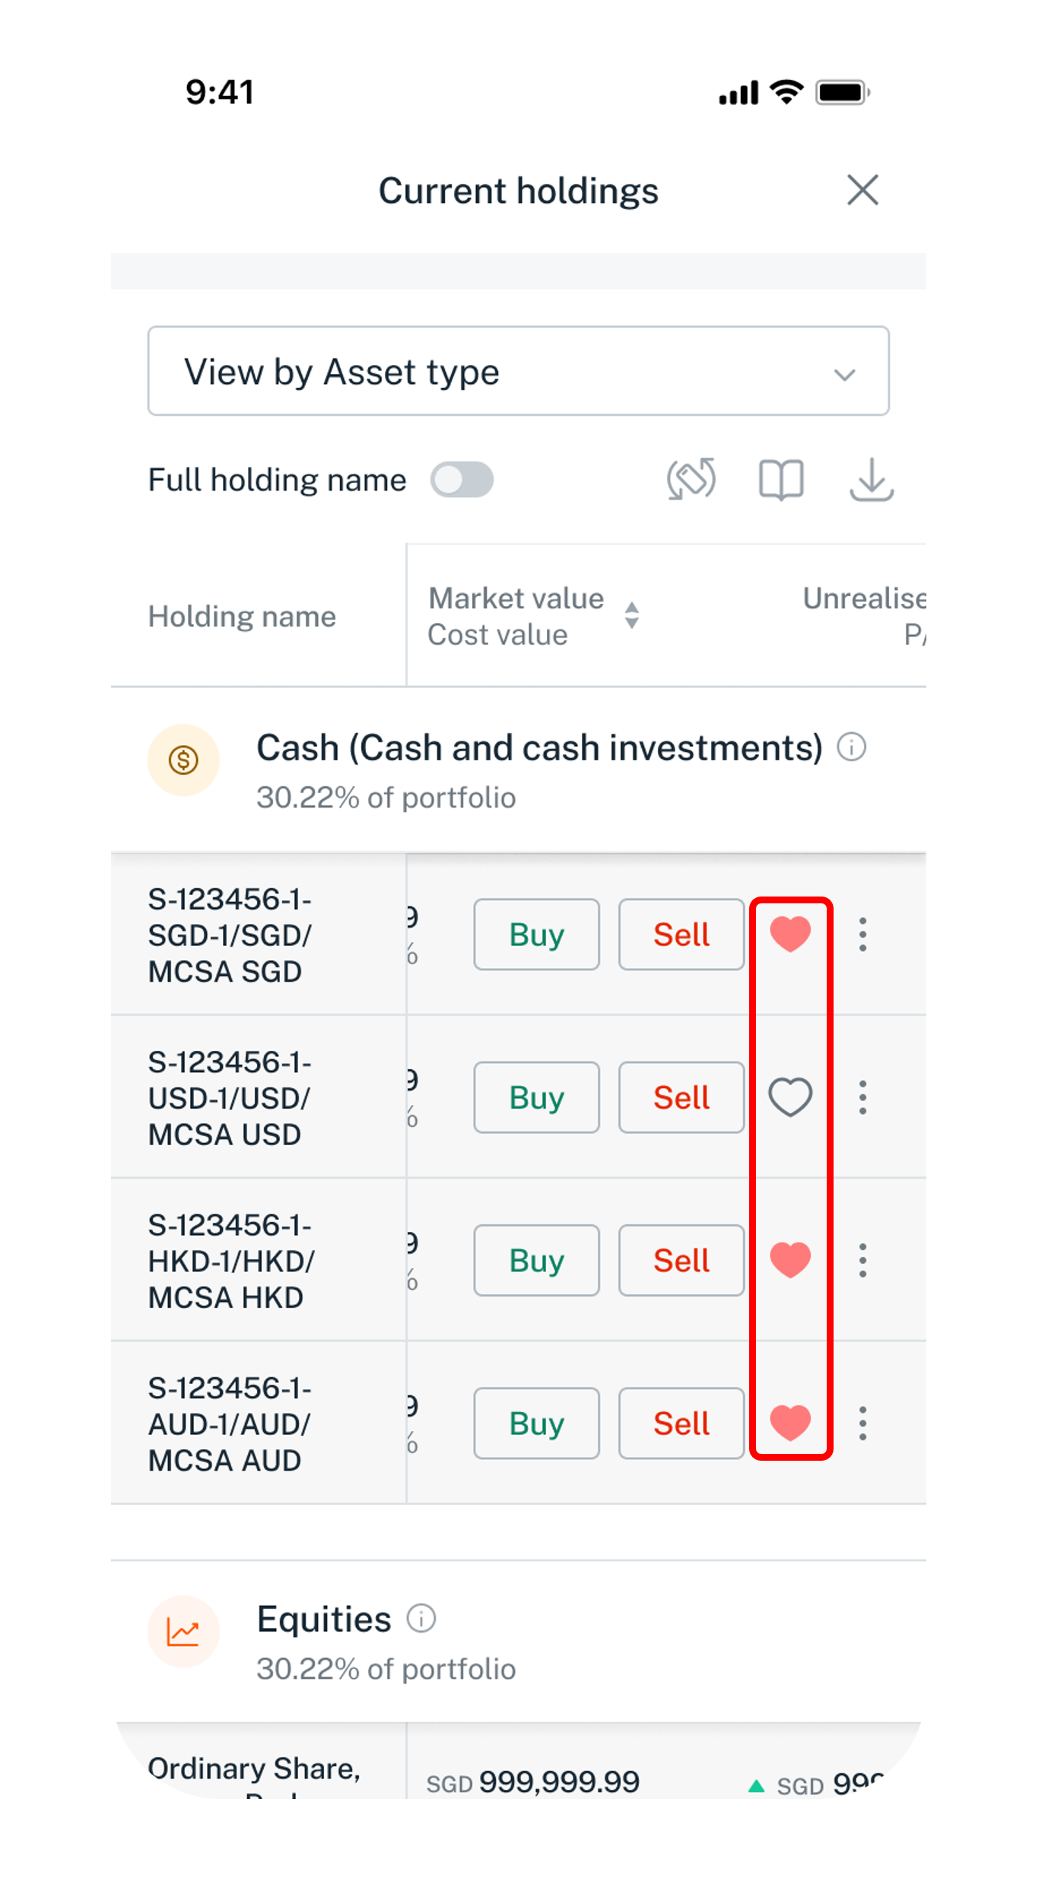Open more options for MCSA HKD row
Viewport: 1045px width, 1882px height.
point(862,1260)
